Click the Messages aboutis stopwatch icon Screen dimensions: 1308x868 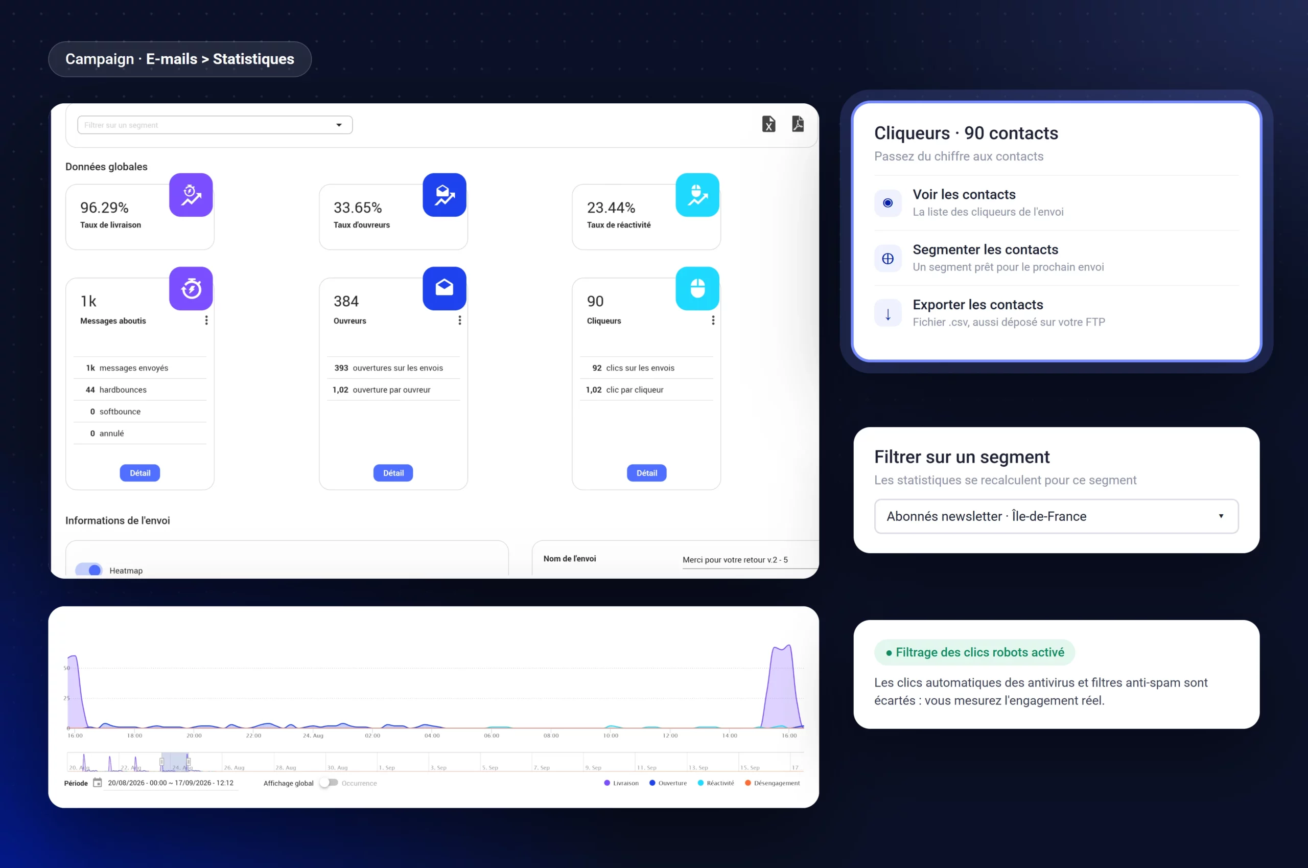click(x=191, y=288)
